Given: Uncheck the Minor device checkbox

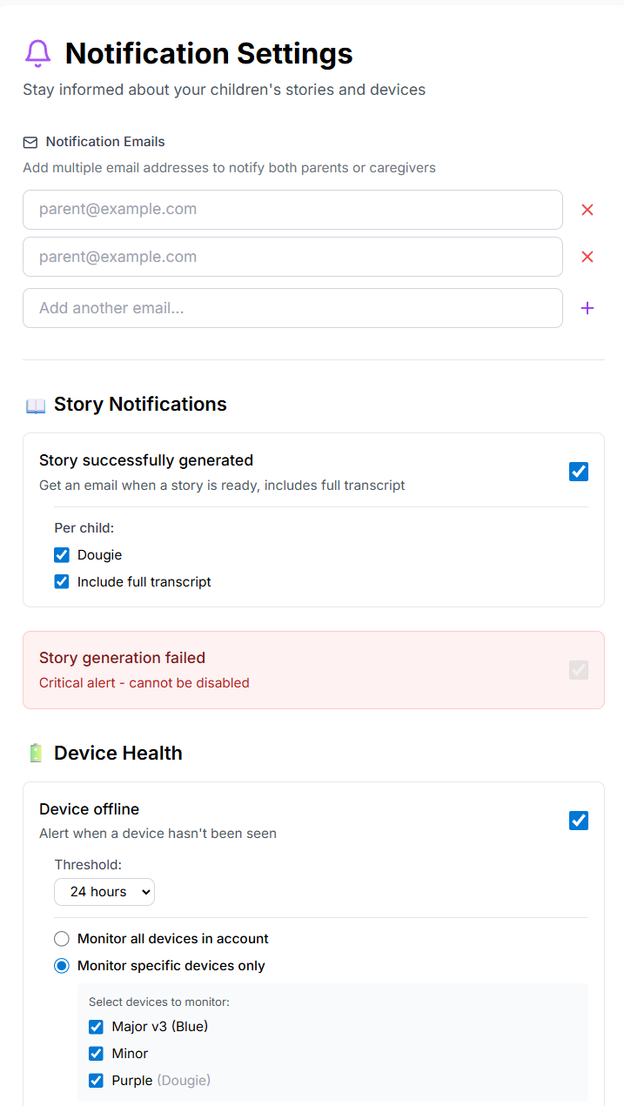Looking at the screenshot, I should point(96,1054).
